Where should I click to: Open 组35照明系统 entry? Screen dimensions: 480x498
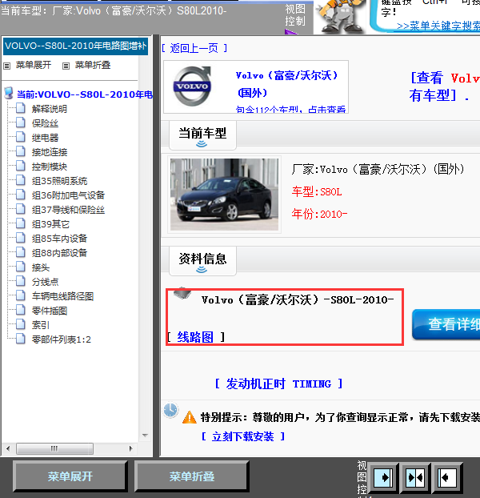tap(59, 181)
